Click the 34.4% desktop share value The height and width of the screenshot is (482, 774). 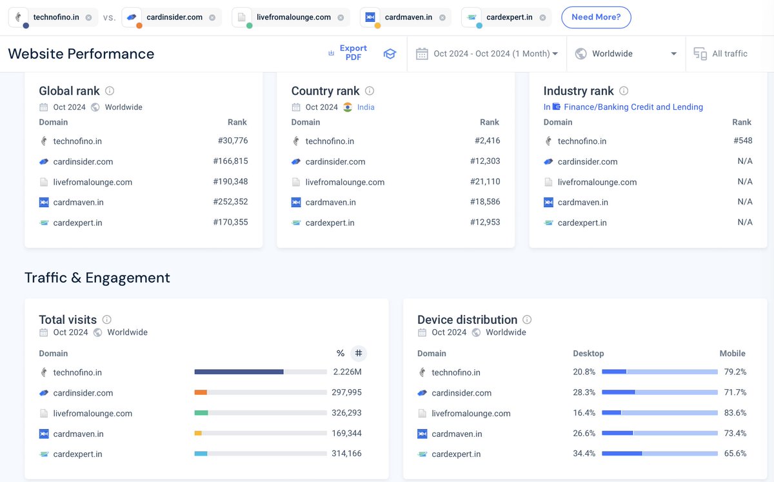click(584, 454)
